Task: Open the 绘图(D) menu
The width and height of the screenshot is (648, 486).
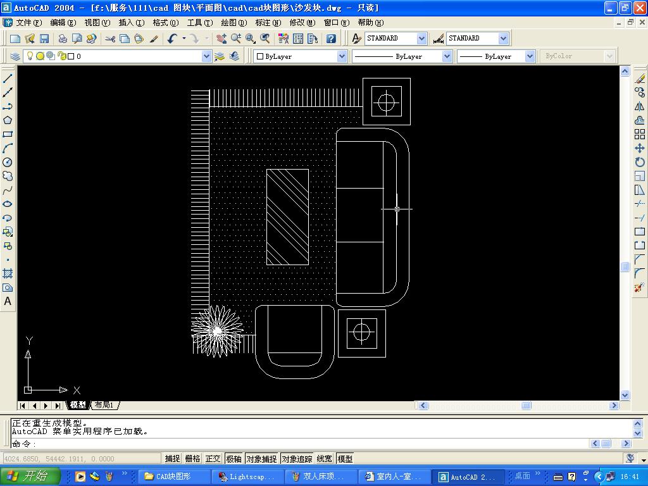Action: coord(234,23)
